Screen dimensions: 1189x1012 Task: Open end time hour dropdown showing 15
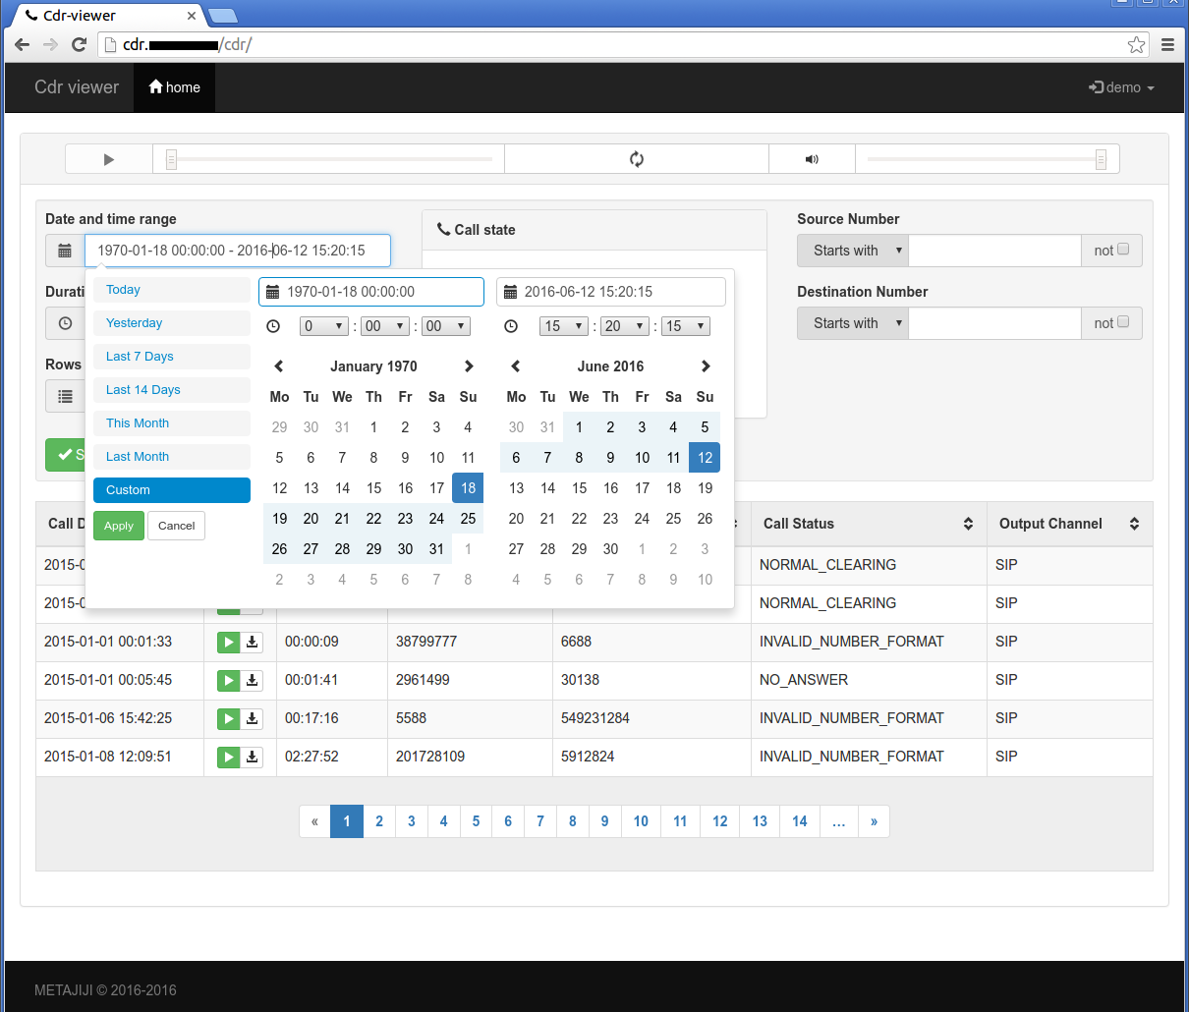pyautogui.click(x=564, y=326)
